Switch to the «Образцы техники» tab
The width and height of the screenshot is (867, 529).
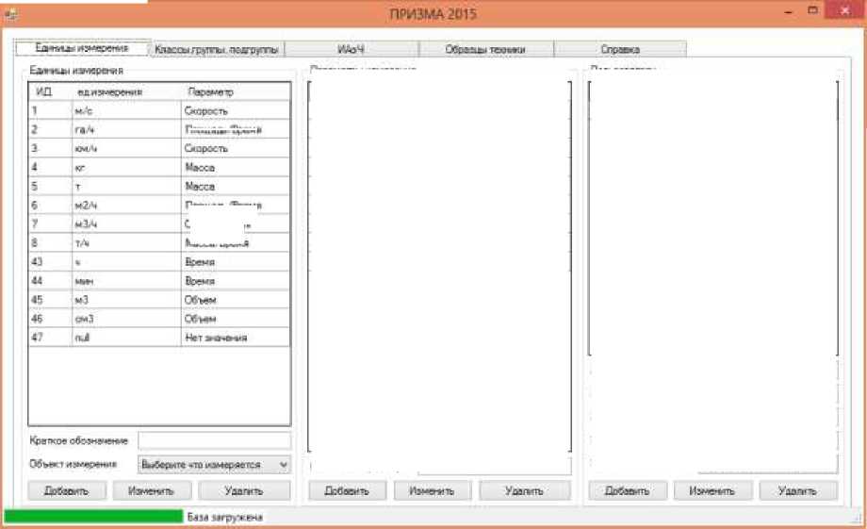[486, 49]
